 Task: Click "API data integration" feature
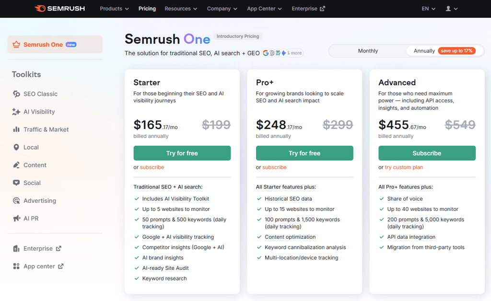click(x=411, y=237)
